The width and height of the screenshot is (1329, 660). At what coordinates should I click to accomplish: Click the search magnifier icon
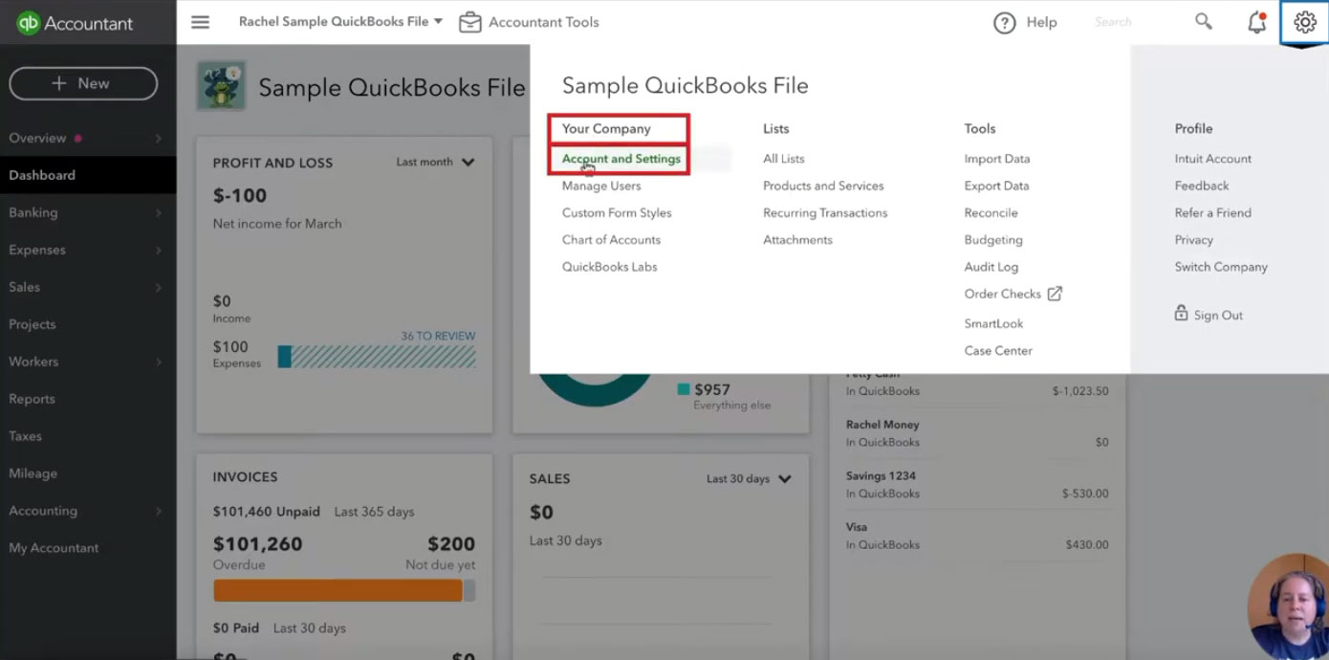click(x=1204, y=21)
